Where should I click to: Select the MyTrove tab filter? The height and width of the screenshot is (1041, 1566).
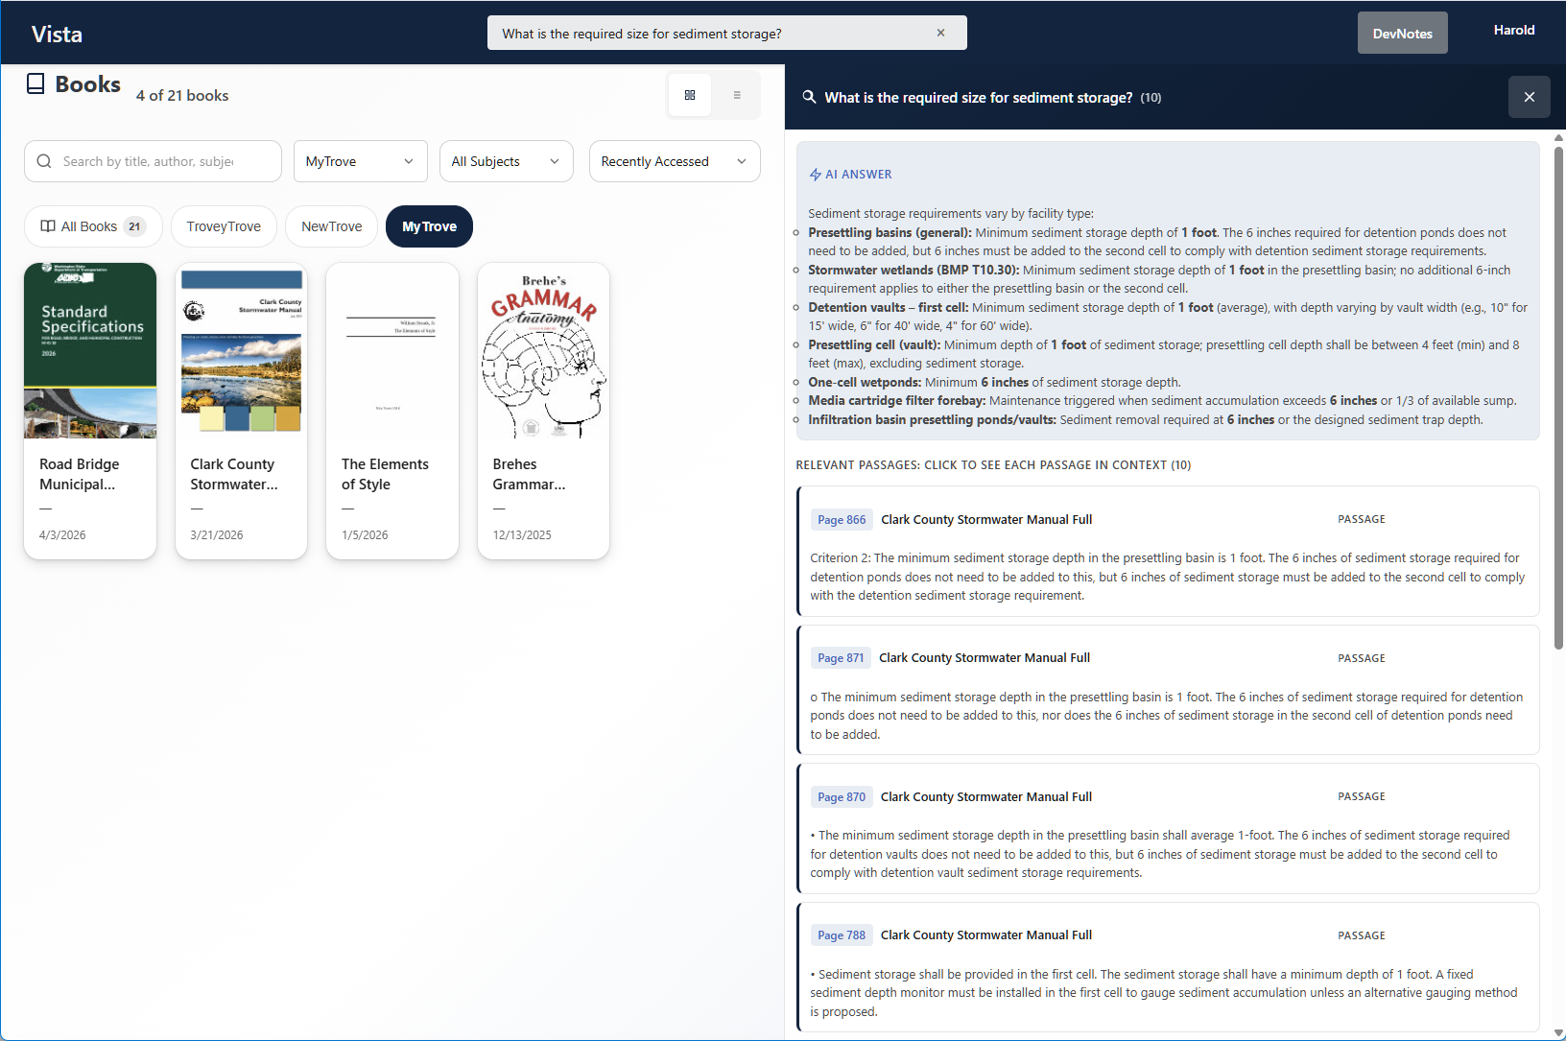(360, 161)
